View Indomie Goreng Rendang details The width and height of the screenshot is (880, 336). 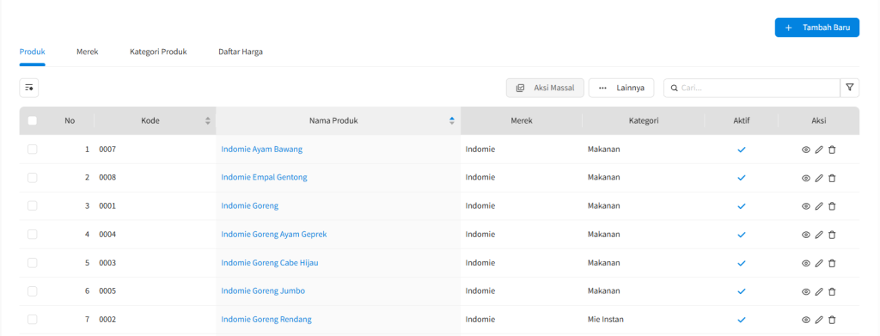coord(806,320)
